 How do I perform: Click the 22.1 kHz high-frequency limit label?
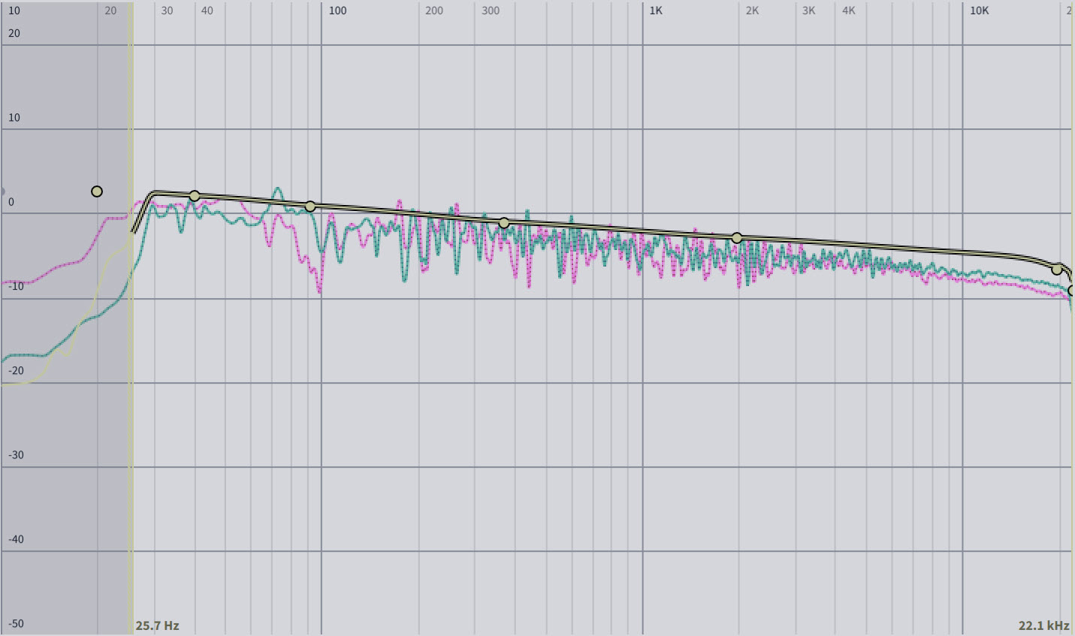click(1043, 625)
